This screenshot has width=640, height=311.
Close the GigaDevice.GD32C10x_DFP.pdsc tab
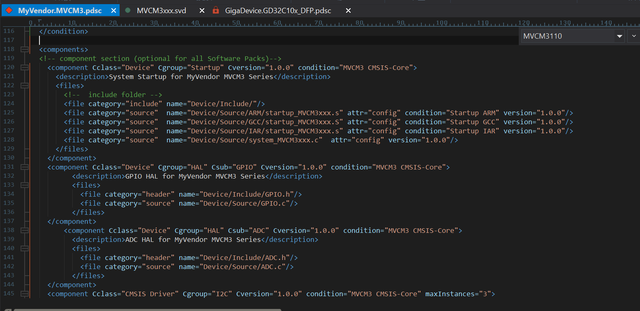coord(348,10)
